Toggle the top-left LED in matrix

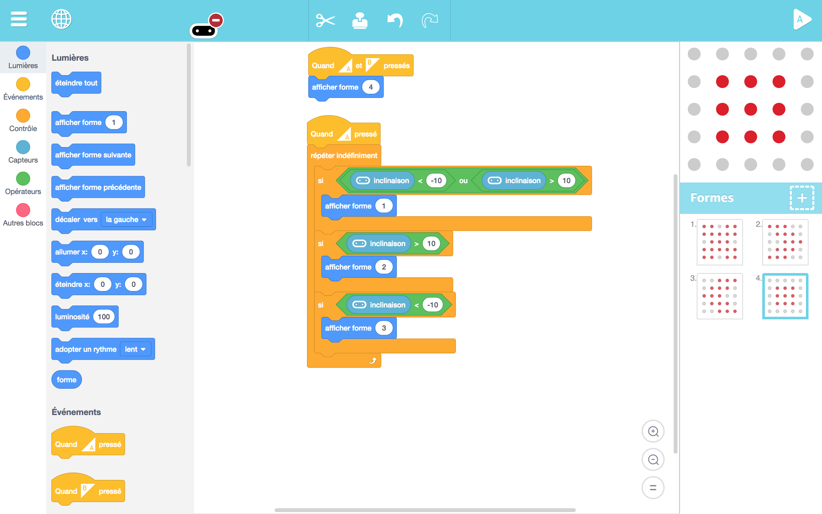pos(694,54)
